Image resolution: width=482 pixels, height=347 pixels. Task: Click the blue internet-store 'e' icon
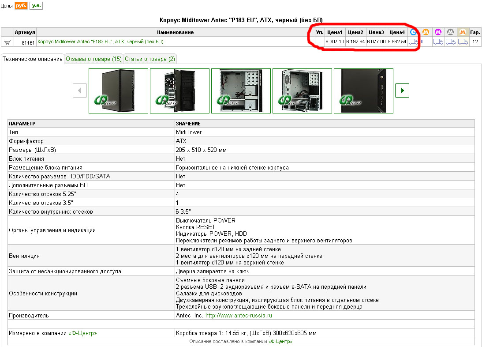pos(414,32)
